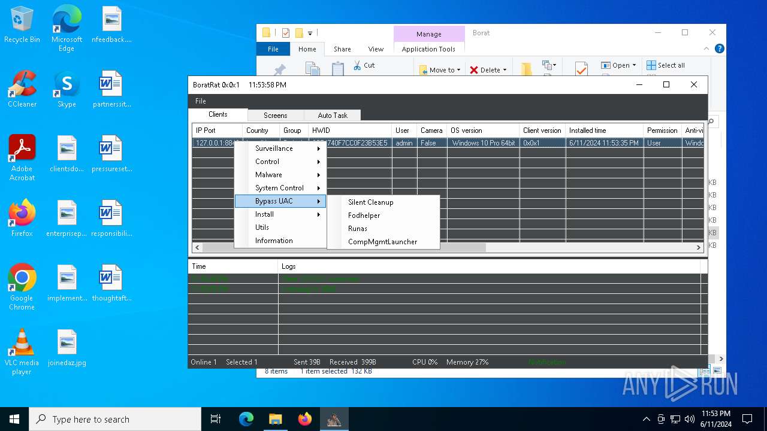Collapse the Explorer ribbon chevron

click(708, 49)
